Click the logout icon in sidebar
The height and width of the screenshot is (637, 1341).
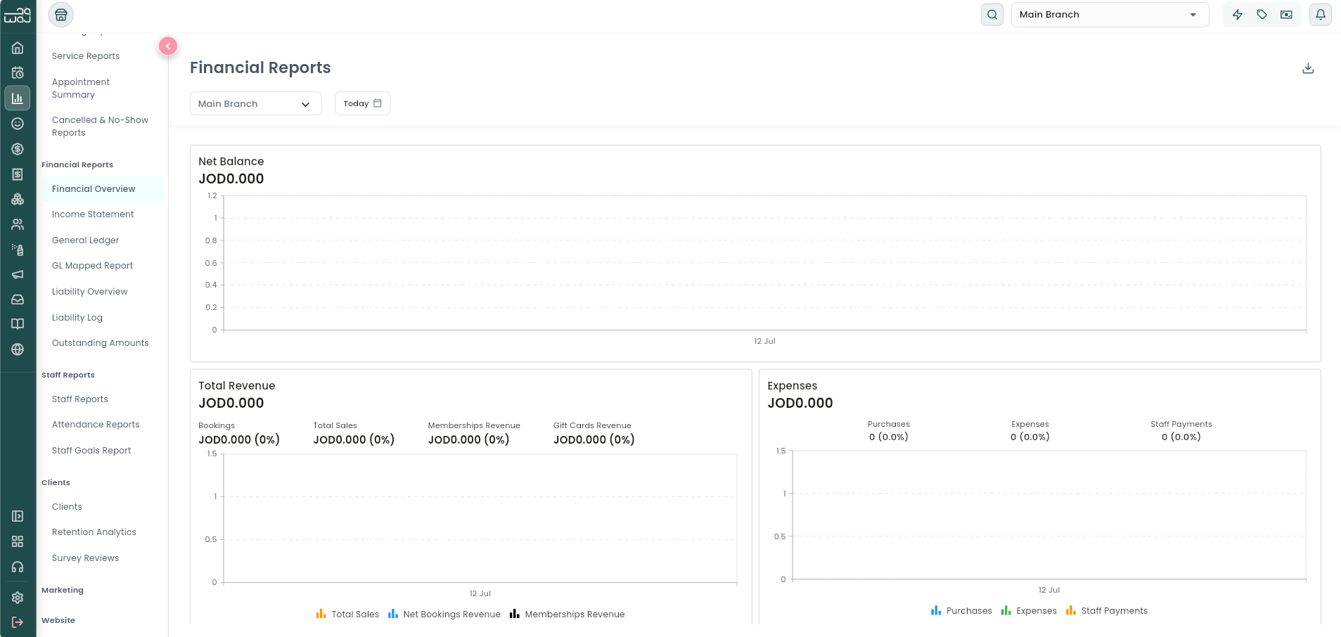[x=18, y=622]
